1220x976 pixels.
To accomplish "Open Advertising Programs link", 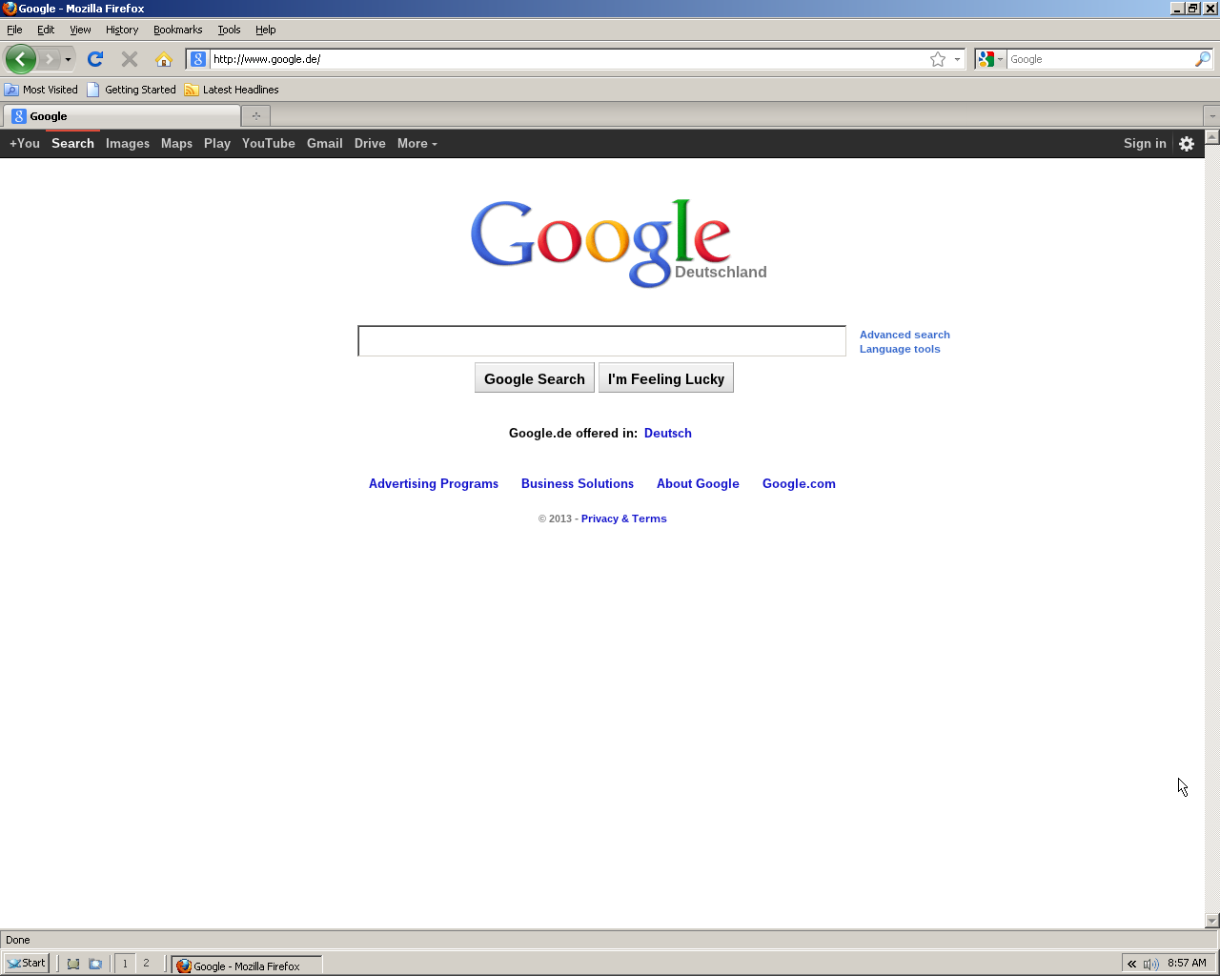I will click(434, 483).
